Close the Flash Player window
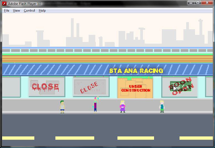Image resolution: width=215 pixels, height=148 pixels. [x=207, y=3]
